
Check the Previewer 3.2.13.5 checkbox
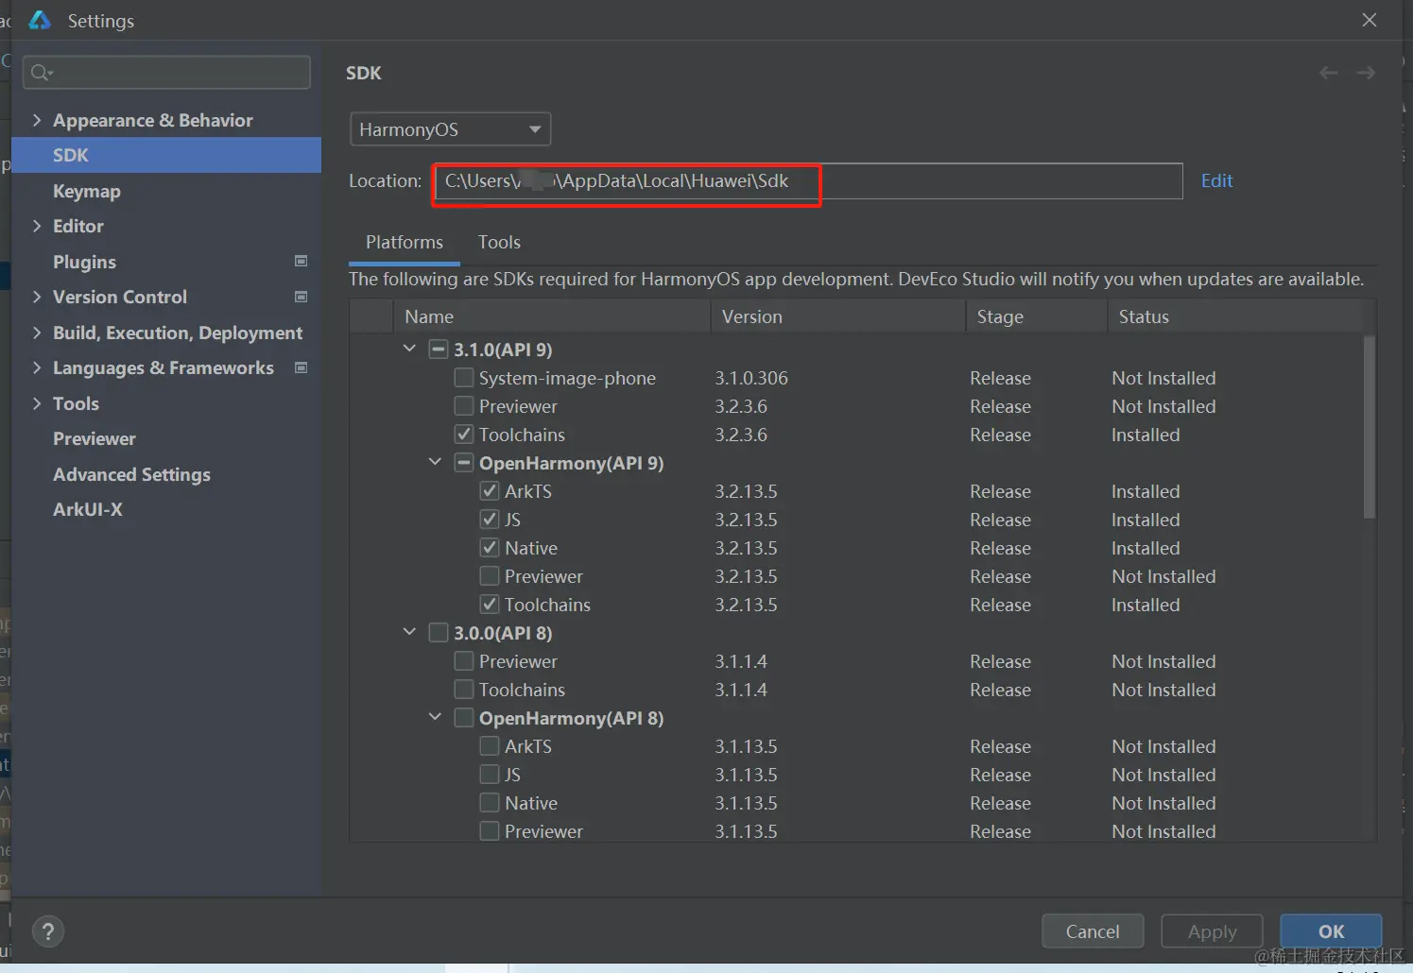[490, 576]
